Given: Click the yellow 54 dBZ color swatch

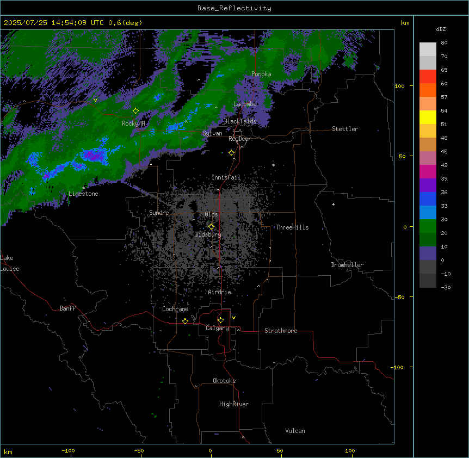Looking at the screenshot, I should click(428, 117).
